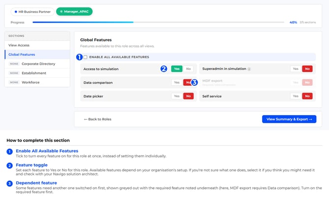
Task: Open the Workforce section
Action: 37,82
